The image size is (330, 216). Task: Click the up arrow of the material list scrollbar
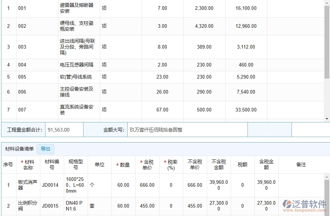point(327,177)
